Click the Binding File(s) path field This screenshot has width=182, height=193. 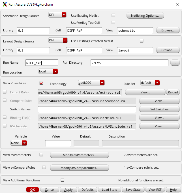click(87, 118)
